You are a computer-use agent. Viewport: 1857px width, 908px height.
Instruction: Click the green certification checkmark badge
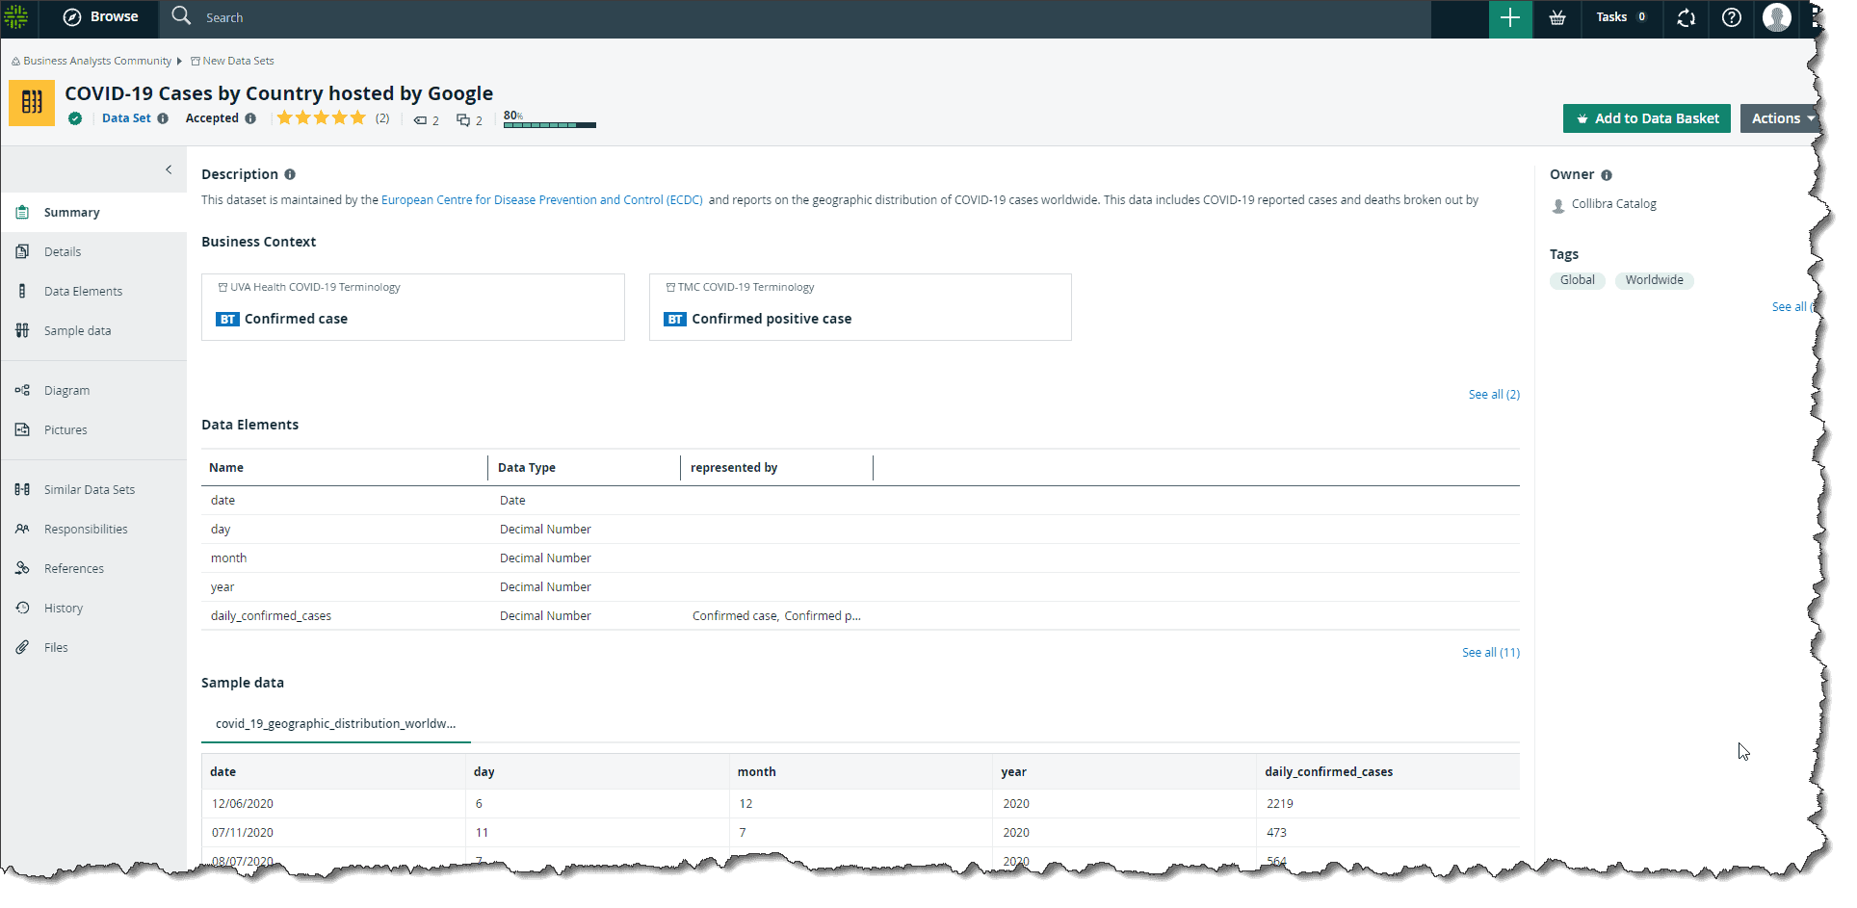75,118
